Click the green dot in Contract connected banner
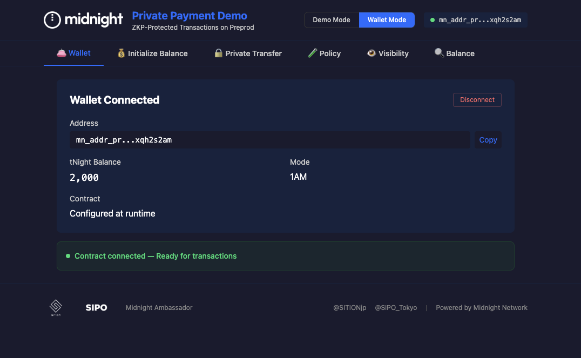 coord(68,256)
